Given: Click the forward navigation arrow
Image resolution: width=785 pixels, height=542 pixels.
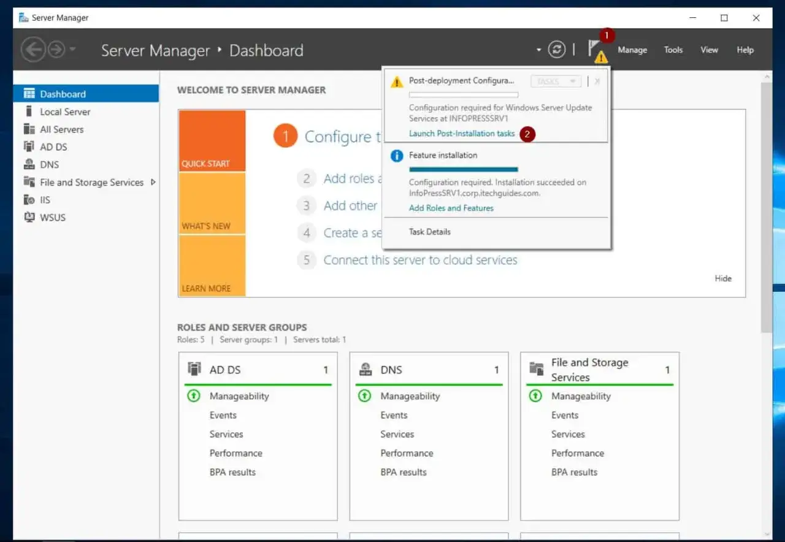Looking at the screenshot, I should pyautogui.click(x=56, y=50).
